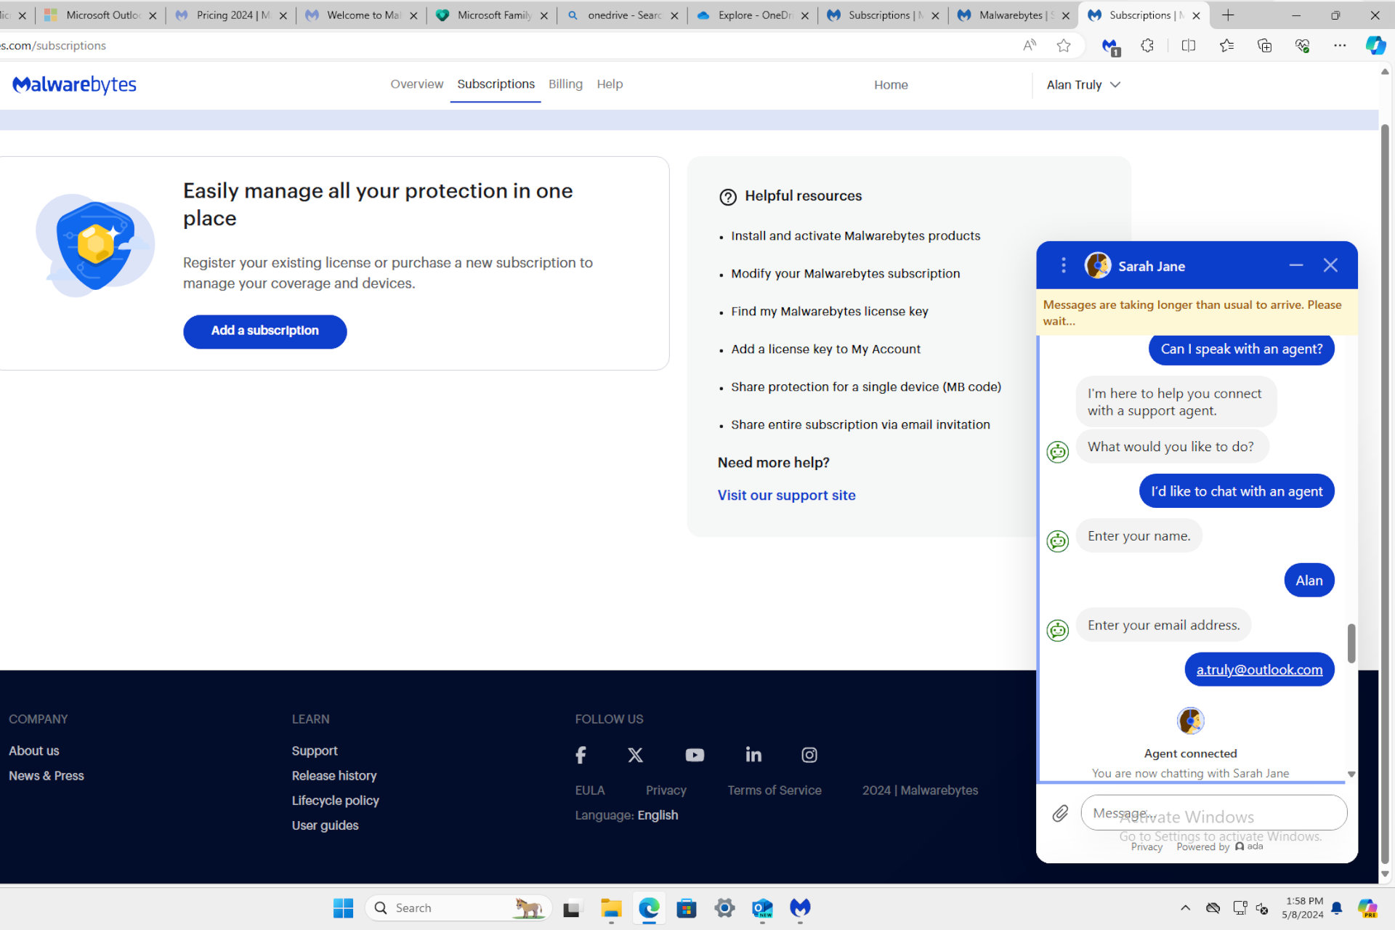Toggle star/favorite for current browser tab

click(1064, 46)
